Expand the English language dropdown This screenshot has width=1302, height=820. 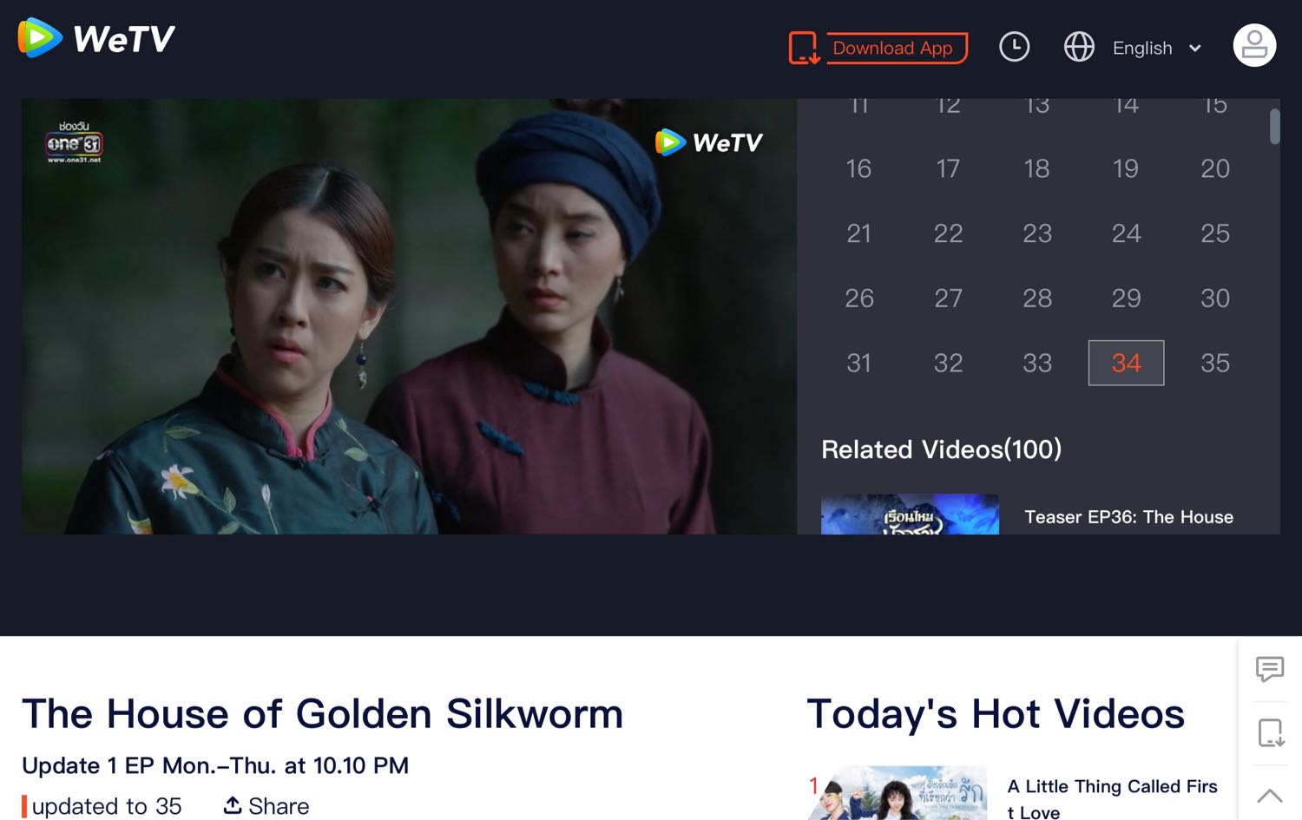coord(1142,49)
